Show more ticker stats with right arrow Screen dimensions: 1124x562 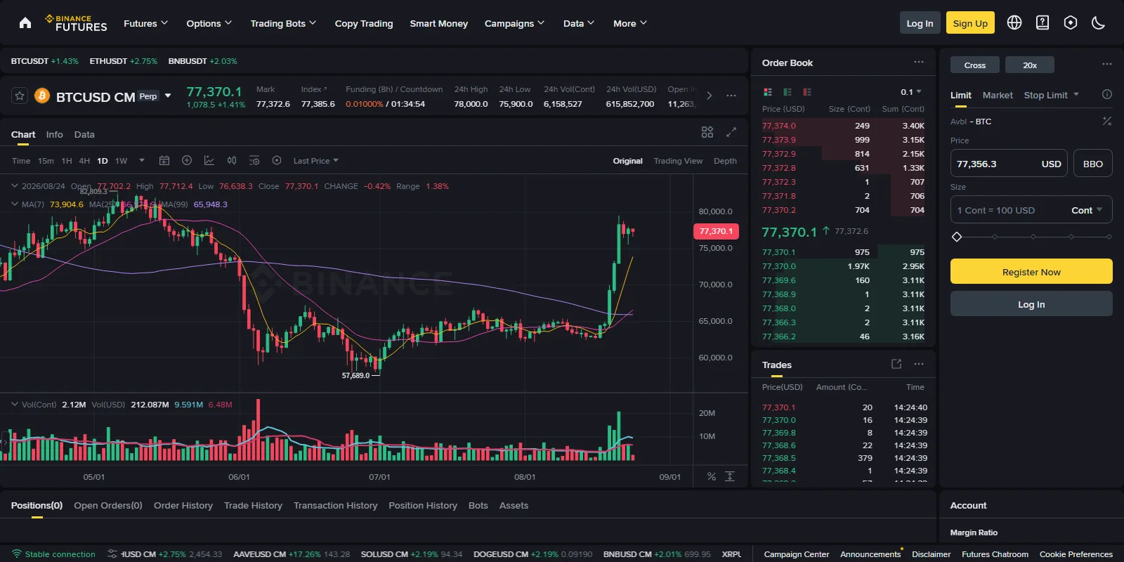click(x=710, y=96)
